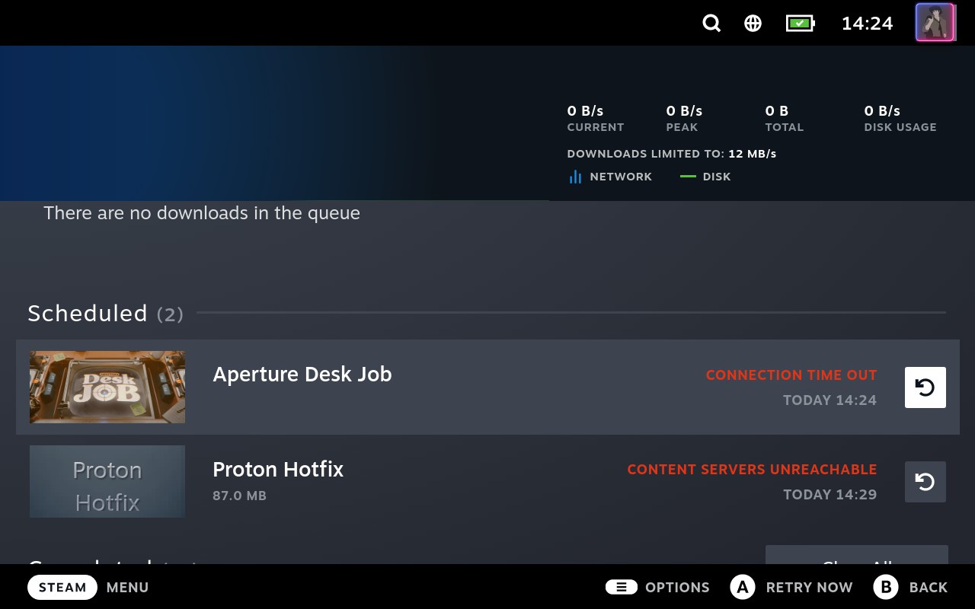Click the NETWORK graph legend

tap(610, 177)
